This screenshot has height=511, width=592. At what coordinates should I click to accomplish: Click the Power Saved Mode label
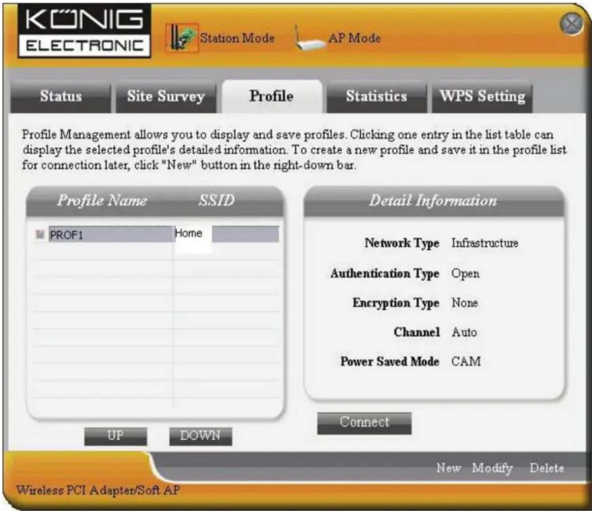[390, 361]
